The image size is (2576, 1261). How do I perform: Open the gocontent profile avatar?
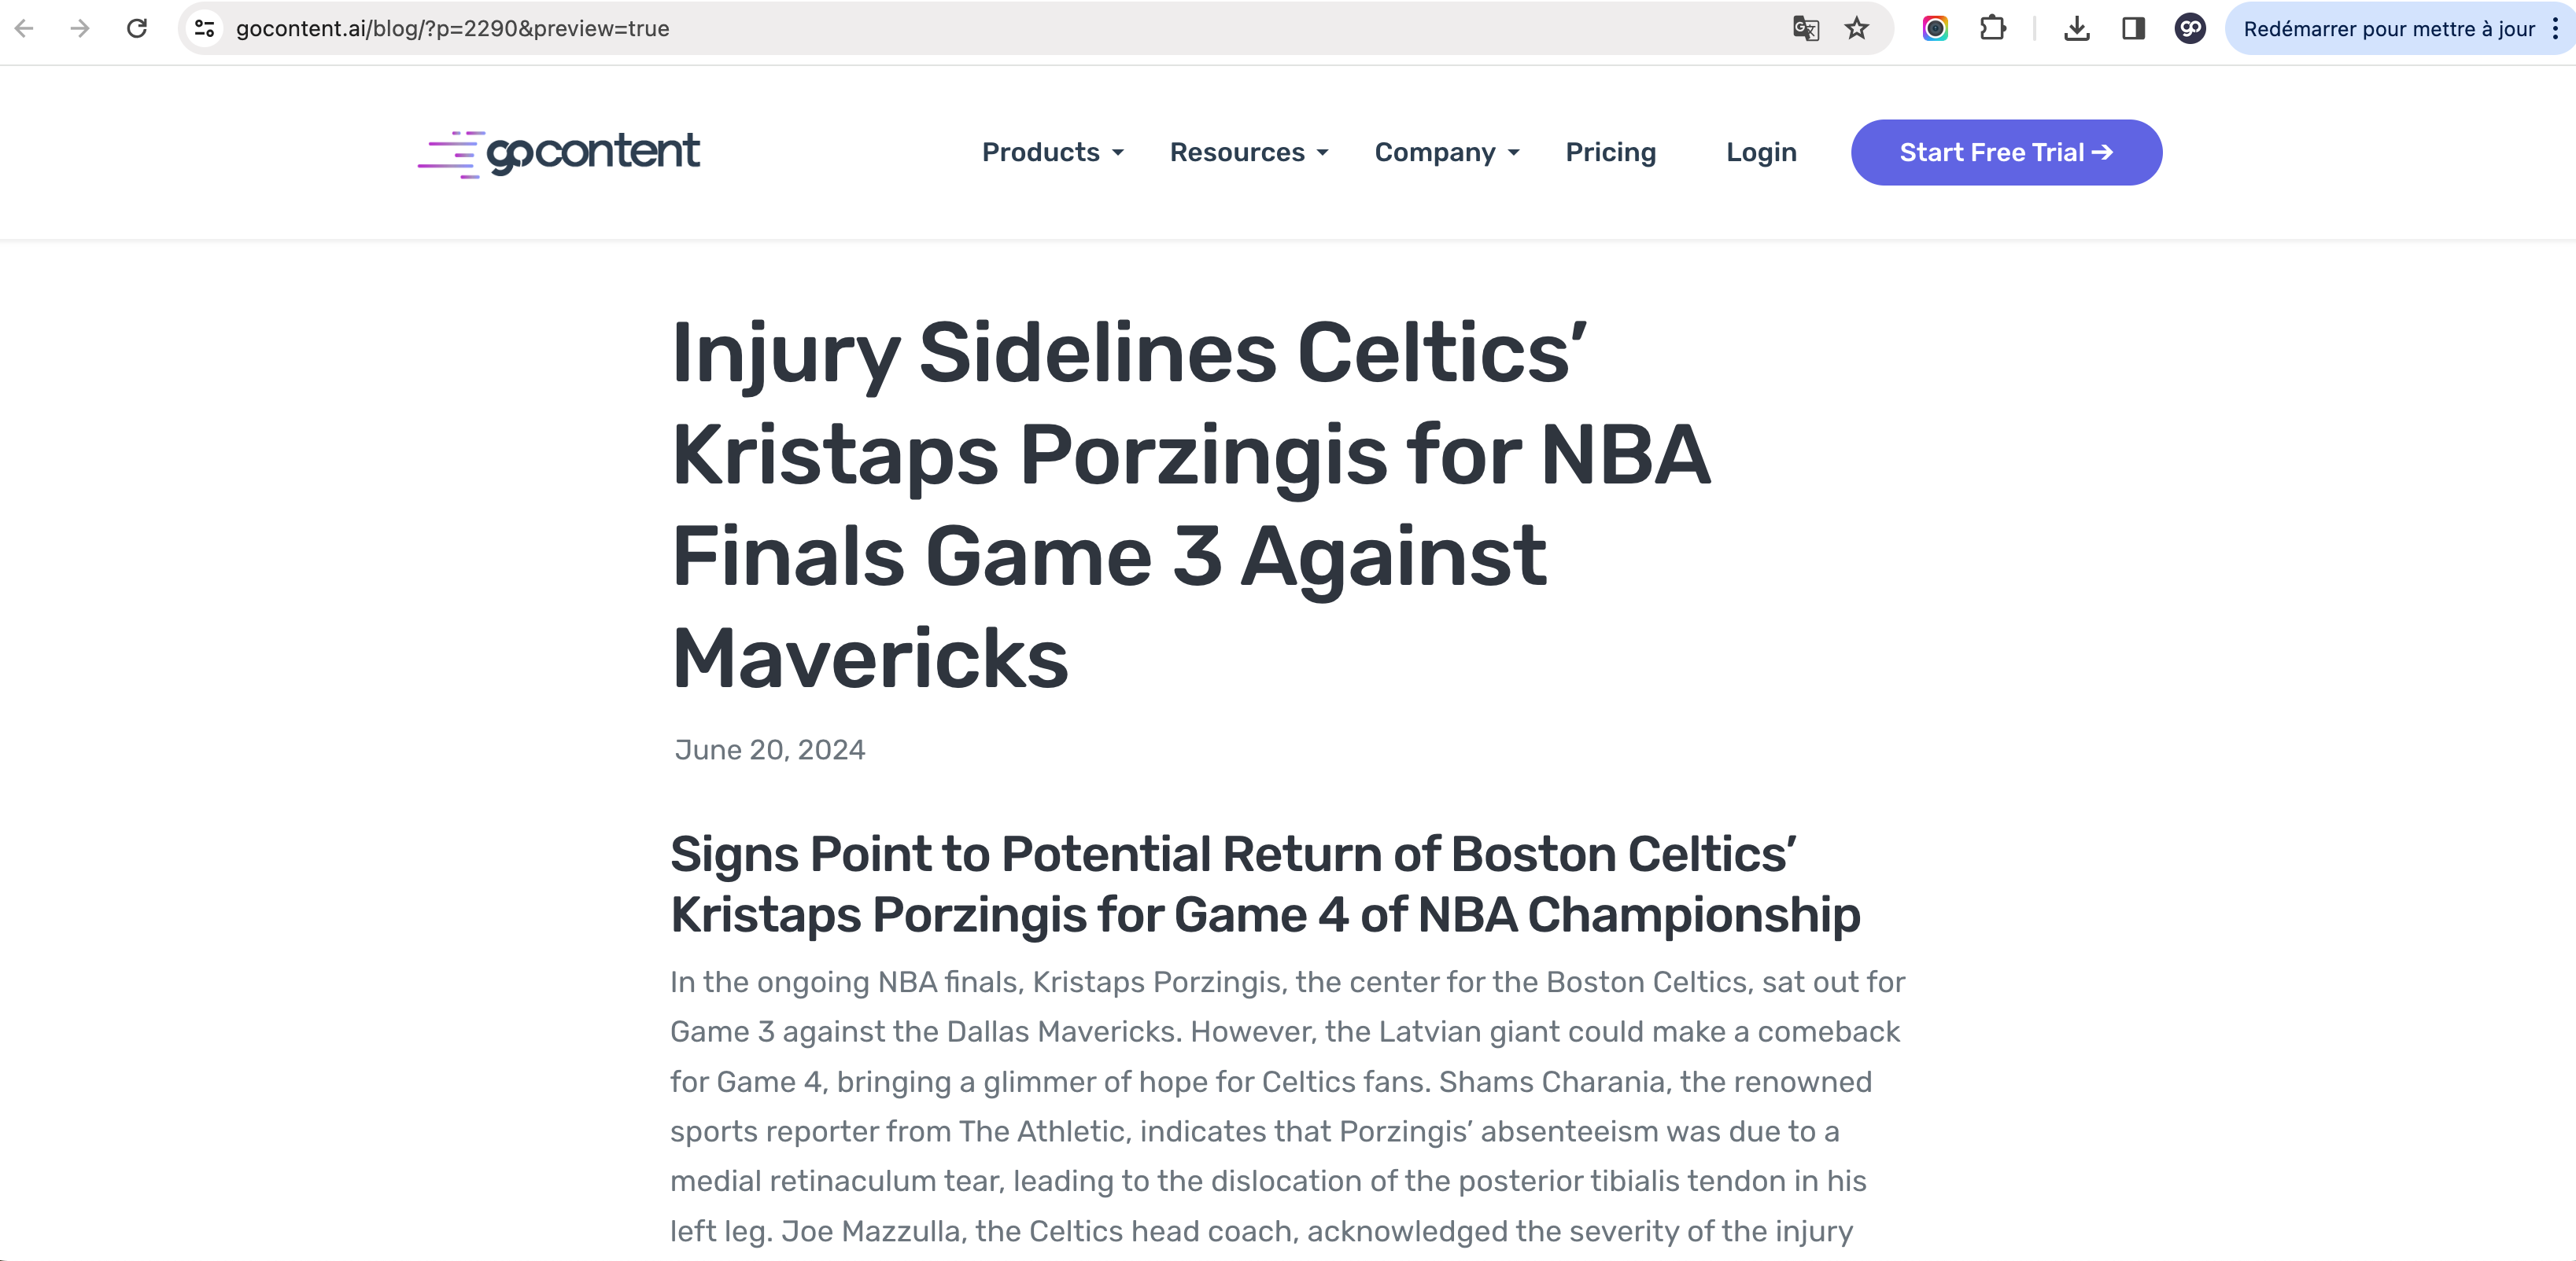2190,28
